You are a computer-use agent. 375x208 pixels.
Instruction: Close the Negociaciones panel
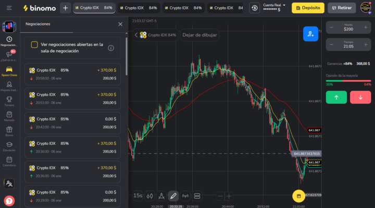tap(120, 24)
